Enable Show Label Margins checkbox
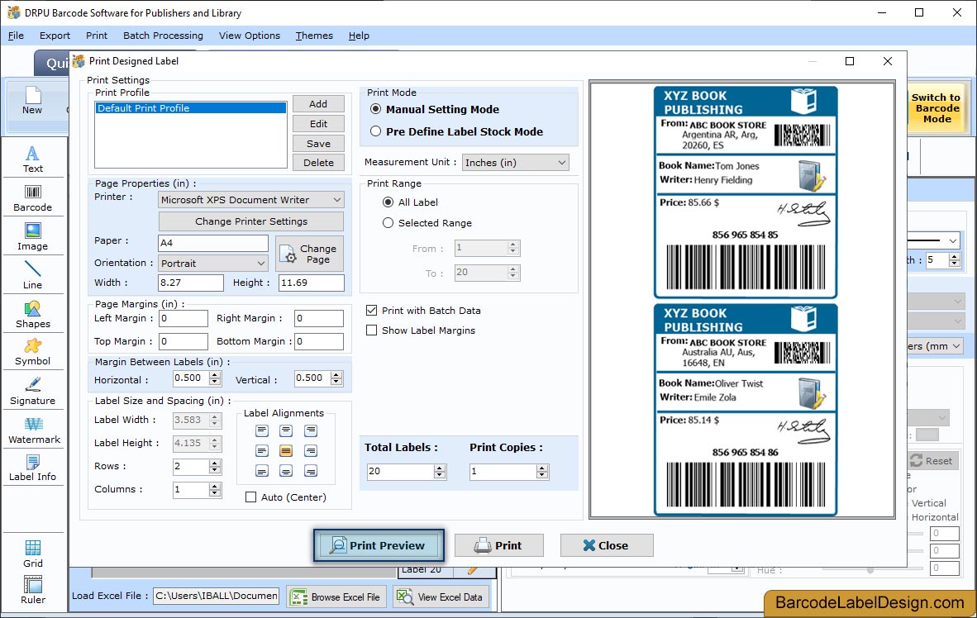The height and width of the screenshot is (618, 977). click(x=371, y=330)
